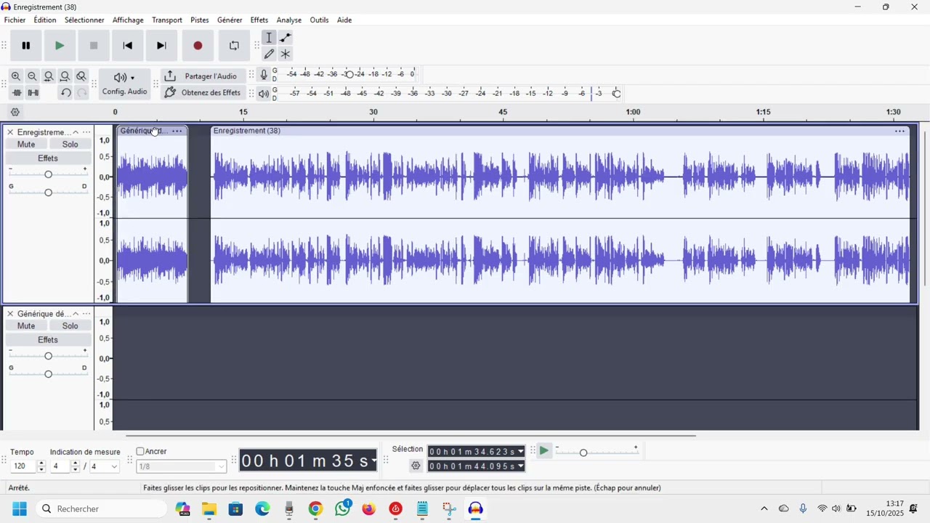Image resolution: width=930 pixels, height=523 pixels.
Task: Open the 1/8 snap dropdown
Action: pos(182,467)
